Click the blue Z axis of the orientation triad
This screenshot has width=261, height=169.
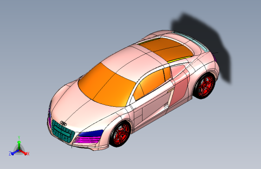(x=13, y=153)
